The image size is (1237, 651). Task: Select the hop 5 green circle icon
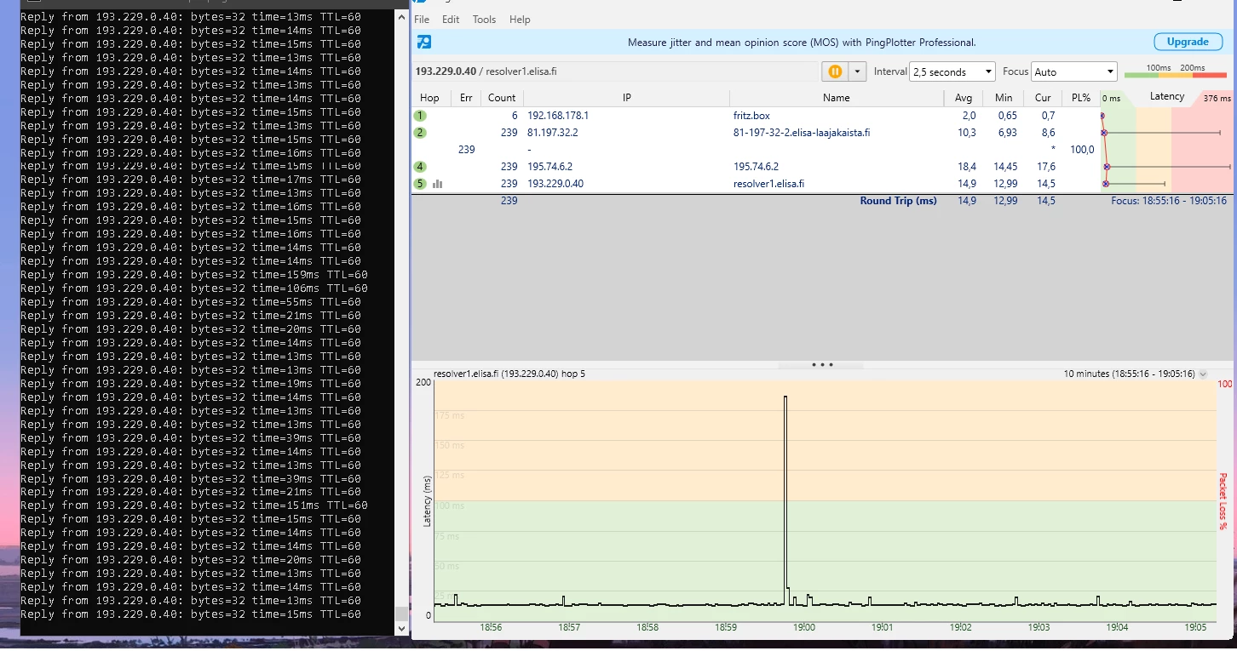421,184
